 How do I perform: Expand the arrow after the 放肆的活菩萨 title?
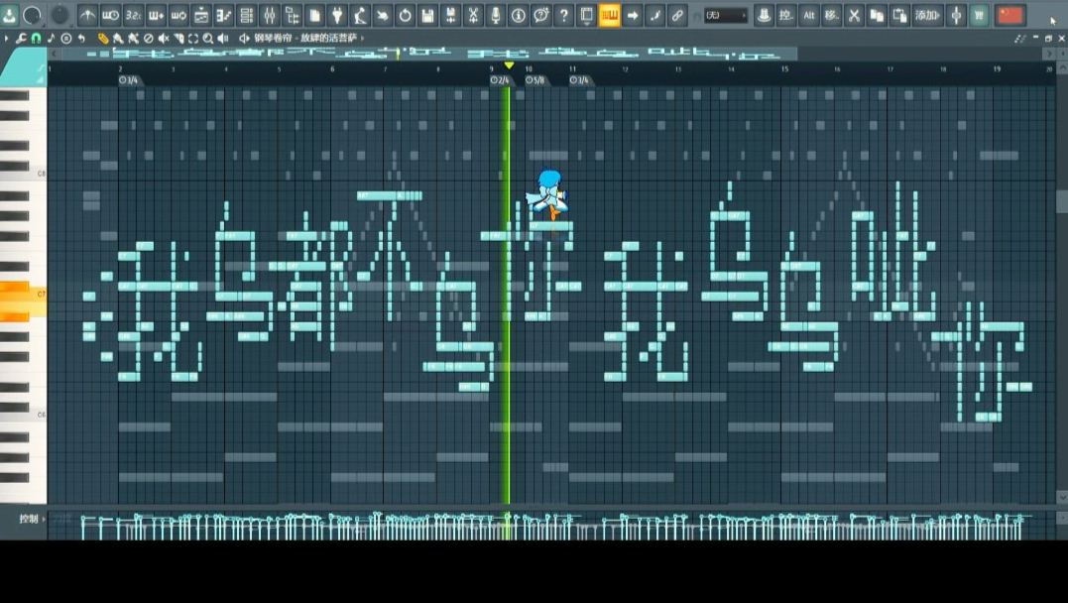point(362,38)
